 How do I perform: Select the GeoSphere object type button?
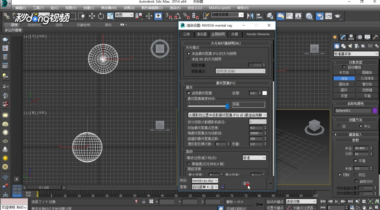coord(367,78)
